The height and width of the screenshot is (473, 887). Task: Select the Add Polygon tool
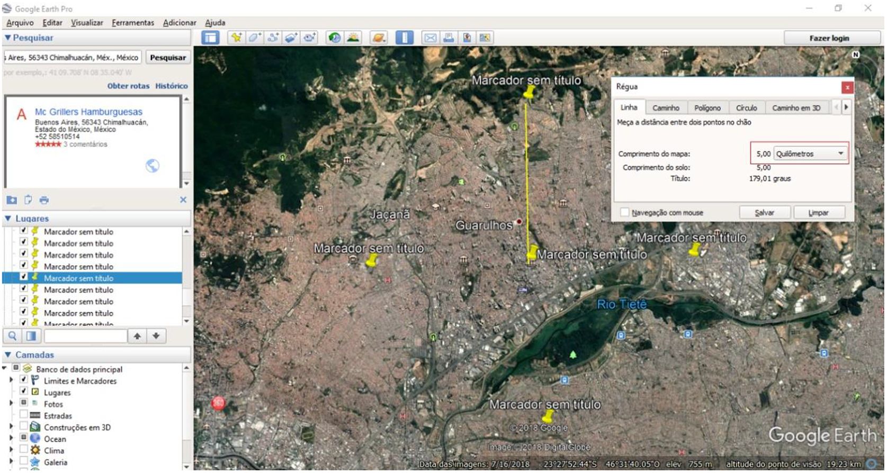[255, 38]
